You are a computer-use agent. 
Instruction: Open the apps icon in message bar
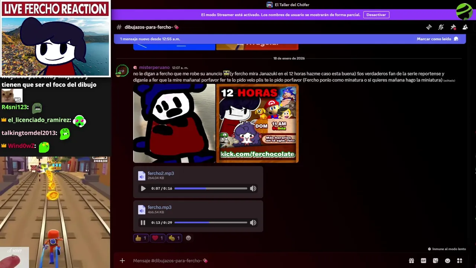460,261
